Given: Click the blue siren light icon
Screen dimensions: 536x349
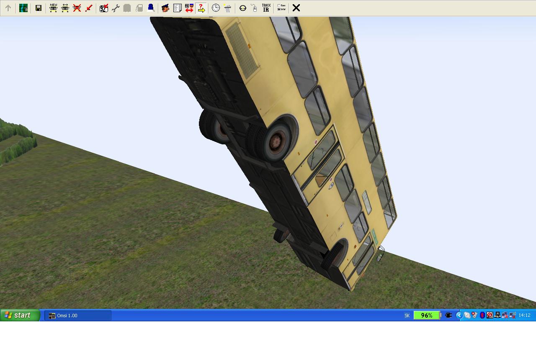Looking at the screenshot, I should (151, 8).
